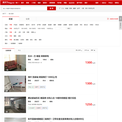The width and height of the screenshot is (122, 122).
Task: Open the listing titled 在水一方 精装 家具家电
Action: point(38,56)
